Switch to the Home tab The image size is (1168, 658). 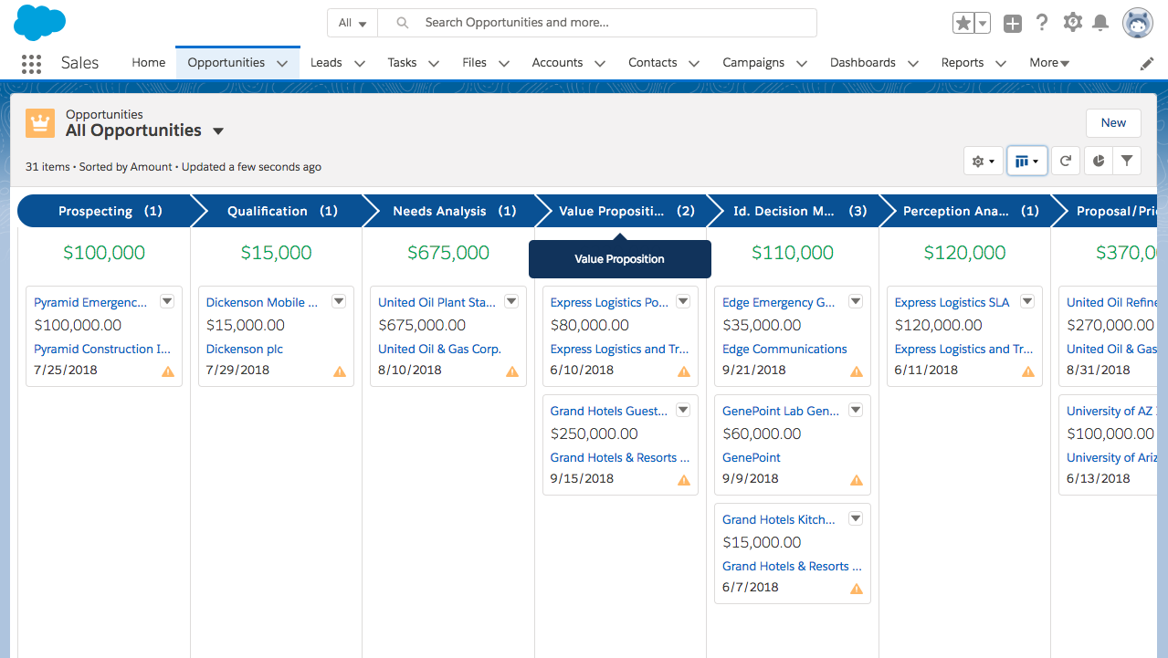pos(148,62)
